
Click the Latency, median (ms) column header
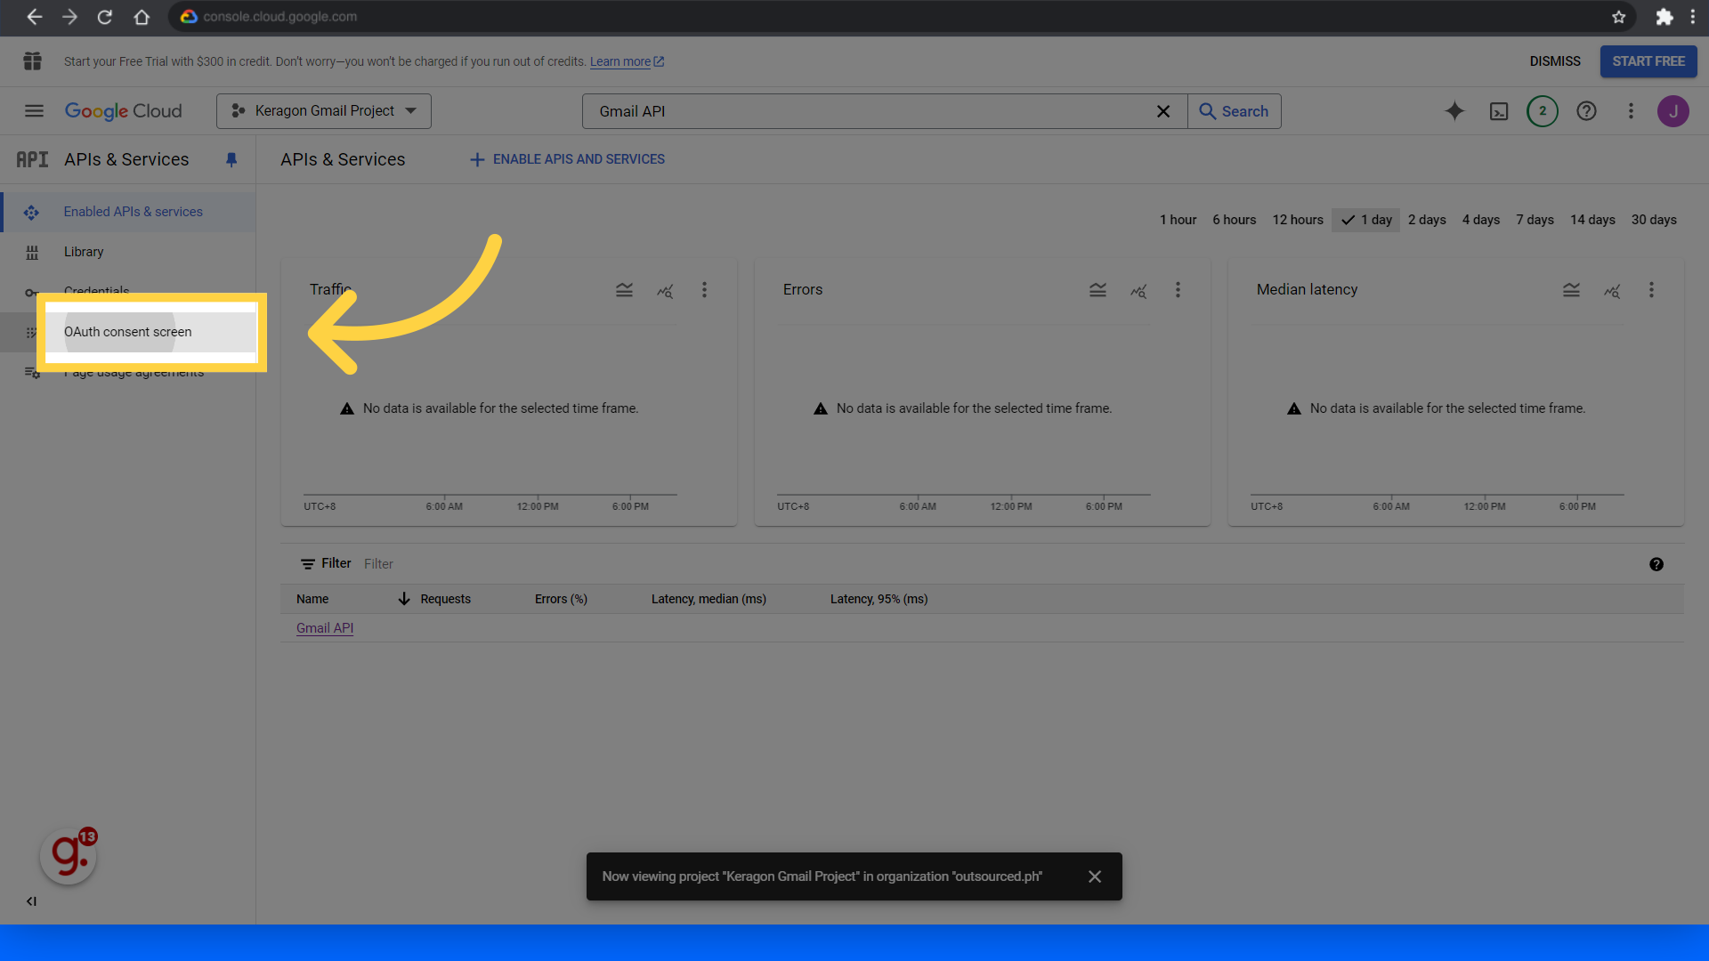pos(709,599)
